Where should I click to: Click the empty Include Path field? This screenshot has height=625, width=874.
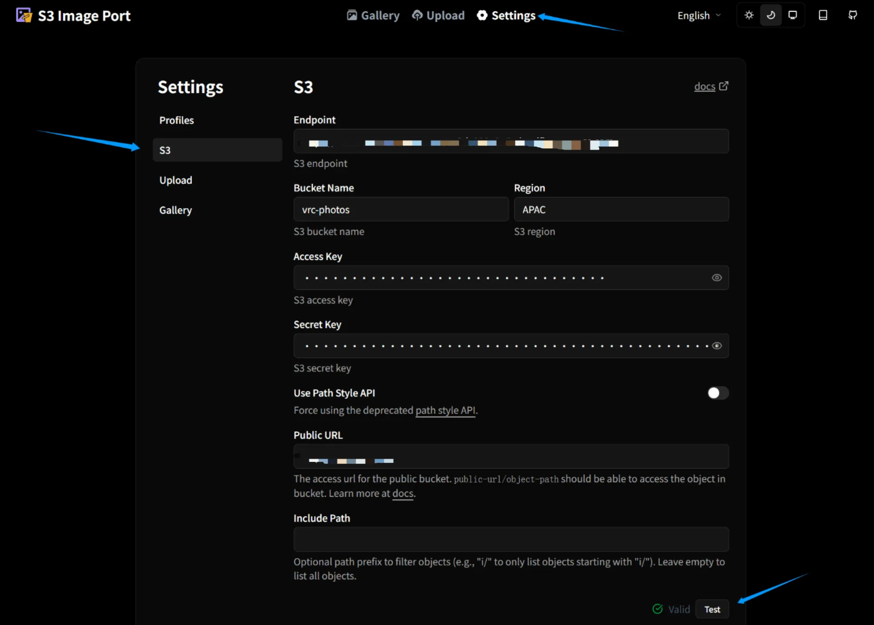511,539
